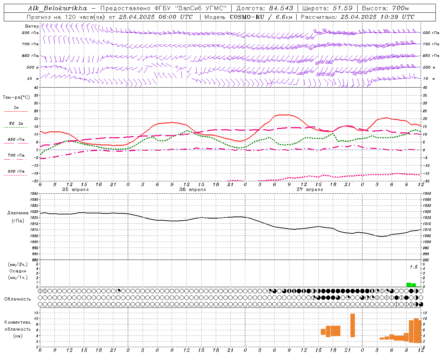This screenshot has width=441, height=353.
Task: Click the Alk_Belokurikha station title
Action: click(x=58, y=8)
